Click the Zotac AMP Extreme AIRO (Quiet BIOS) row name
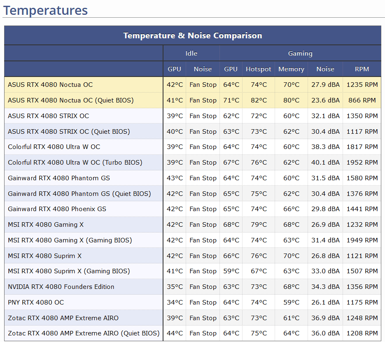The height and width of the screenshot is (342, 385). point(84,333)
